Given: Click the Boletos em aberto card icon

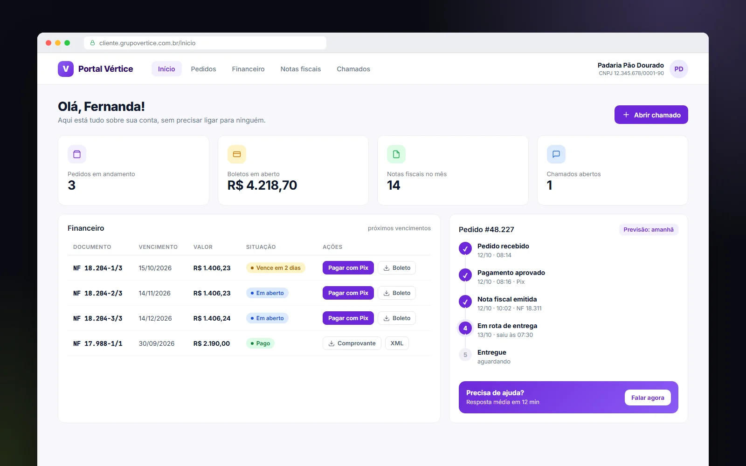Looking at the screenshot, I should [237, 154].
